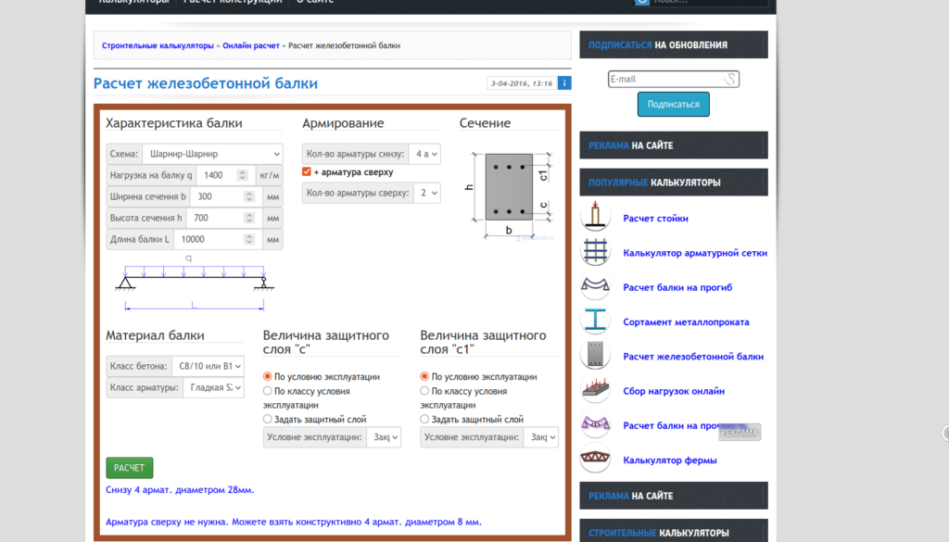Click the blue info icon beside the date
This screenshot has width=949, height=542.
[564, 83]
